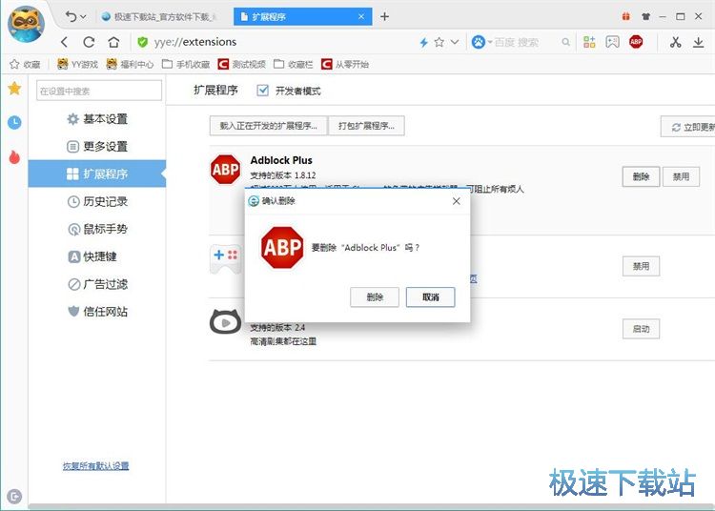Expand the address bar dropdown chevron
This screenshot has width=715, height=511.
(455, 42)
